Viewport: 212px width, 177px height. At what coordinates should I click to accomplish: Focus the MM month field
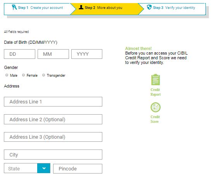pos(53,54)
